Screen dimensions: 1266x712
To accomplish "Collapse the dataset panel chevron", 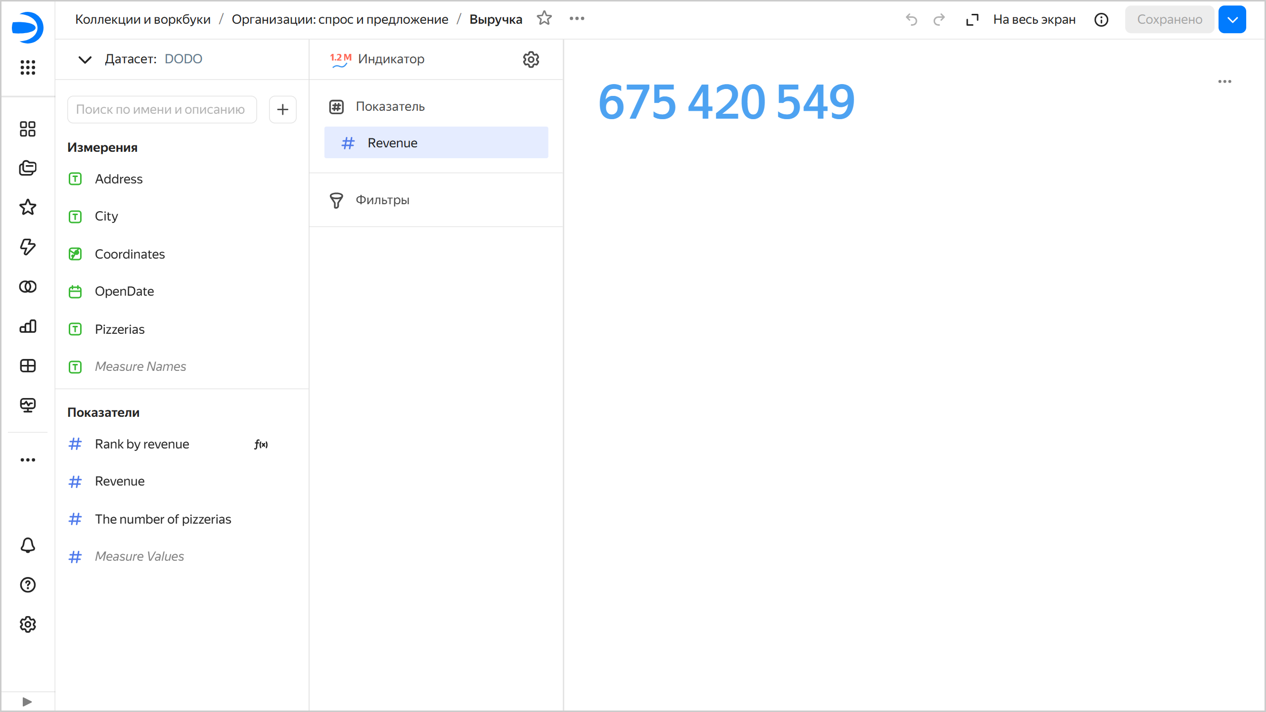I will (85, 59).
